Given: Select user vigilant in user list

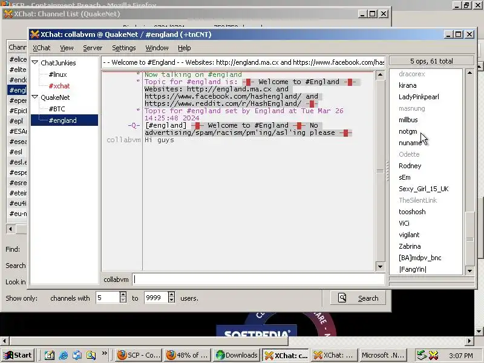Looking at the screenshot, I should [x=409, y=235].
